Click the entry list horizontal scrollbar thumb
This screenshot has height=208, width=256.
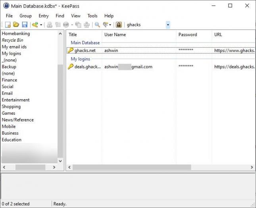pyautogui.click(x=132, y=167)
